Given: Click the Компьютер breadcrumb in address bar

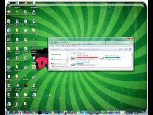Looking at the screenshot, I should click(65, 42).
